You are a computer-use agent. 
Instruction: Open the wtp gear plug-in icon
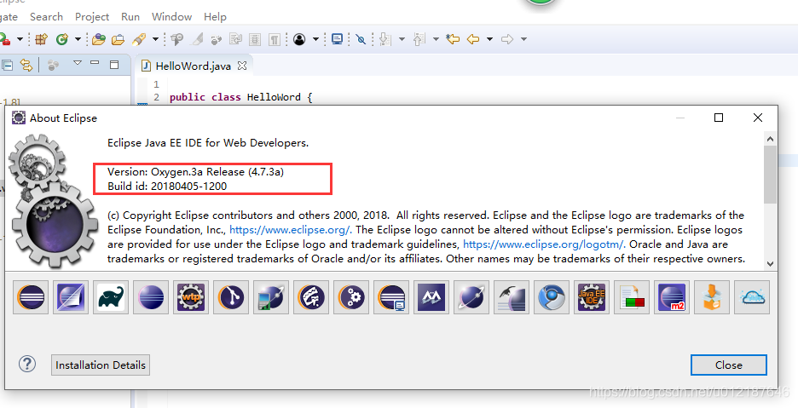pyautogui.click(x=191, y=296)
